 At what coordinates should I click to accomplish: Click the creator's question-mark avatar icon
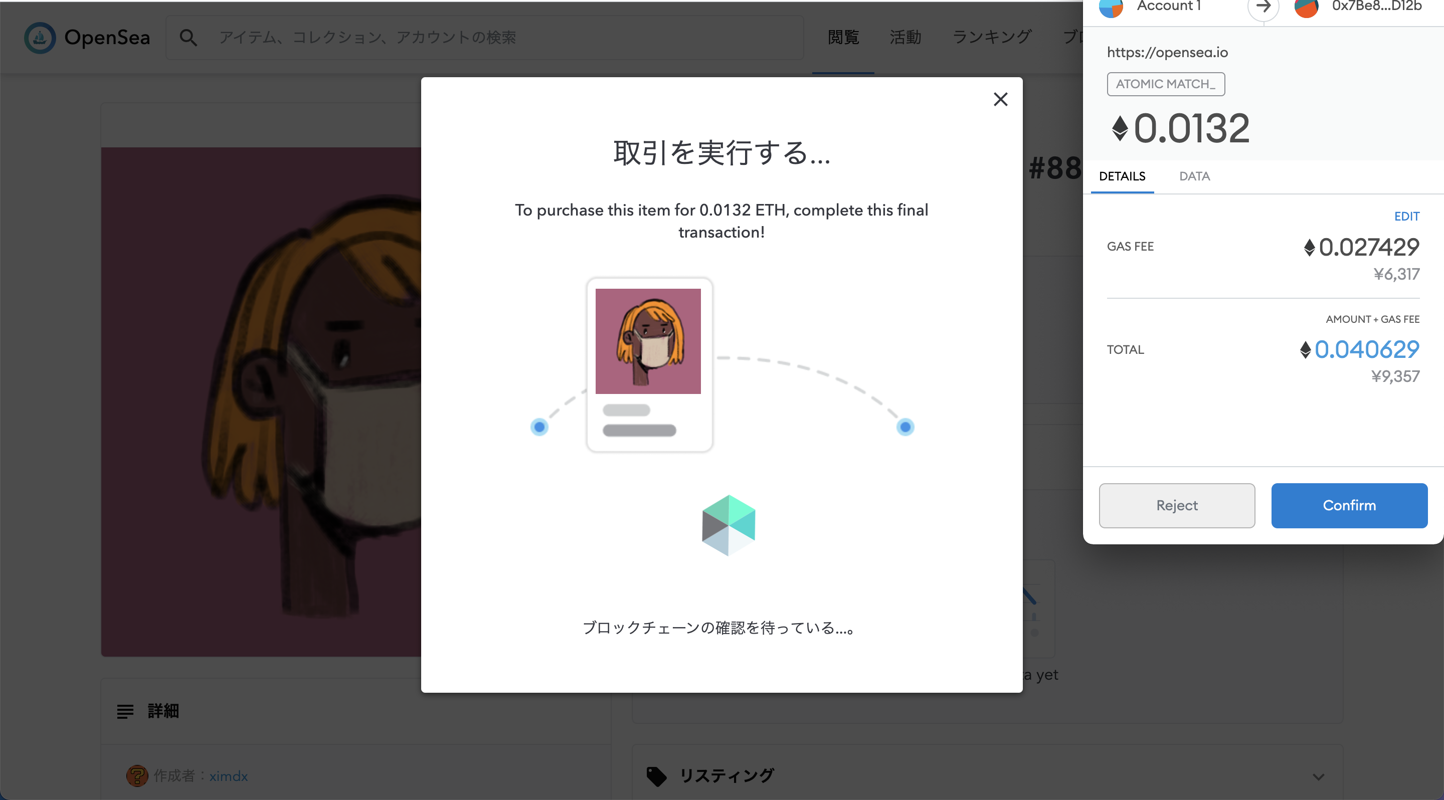coord(137,775)
